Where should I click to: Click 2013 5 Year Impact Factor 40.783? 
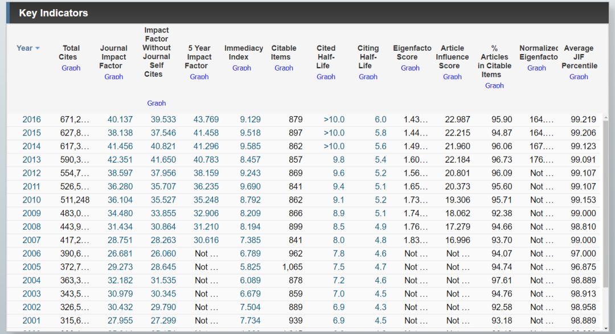tap(206, 160)
